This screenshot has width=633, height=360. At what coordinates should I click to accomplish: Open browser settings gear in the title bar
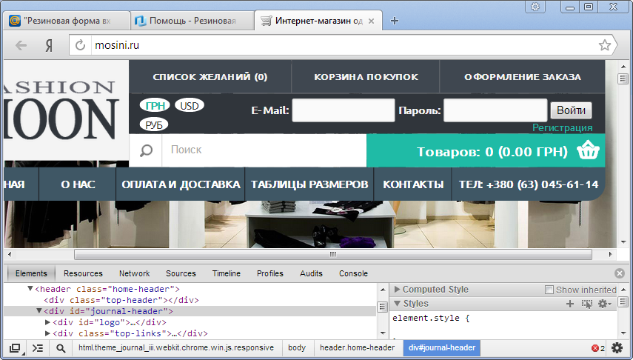pyautogui.click(x=535, y=7)
